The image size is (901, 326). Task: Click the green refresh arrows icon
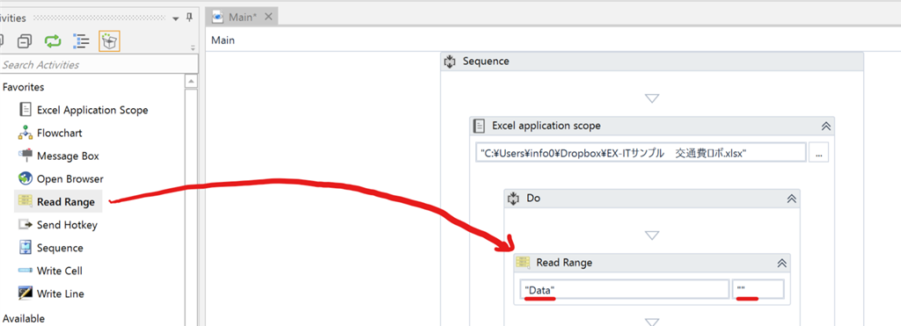(x=53, y=41)
